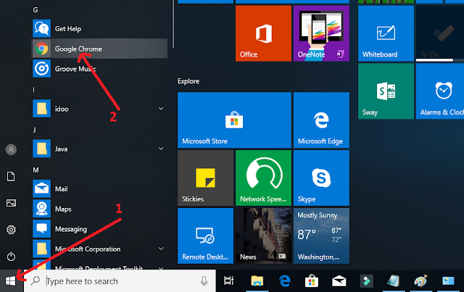The width and height of the screenshot is (464, 292).
Task: Open Mail from the taskbar
Action: (x=339, y=280)
